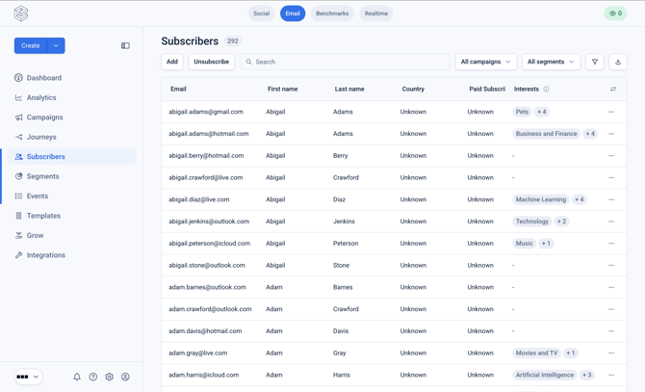Open the All segments dropdown

tap(551, 62)
